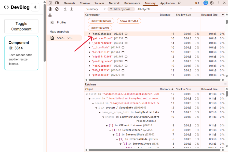Toggle the device toolbar emulation icon

click(57, 3)
